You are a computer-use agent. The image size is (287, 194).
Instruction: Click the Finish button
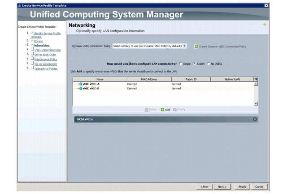point(242,187)
